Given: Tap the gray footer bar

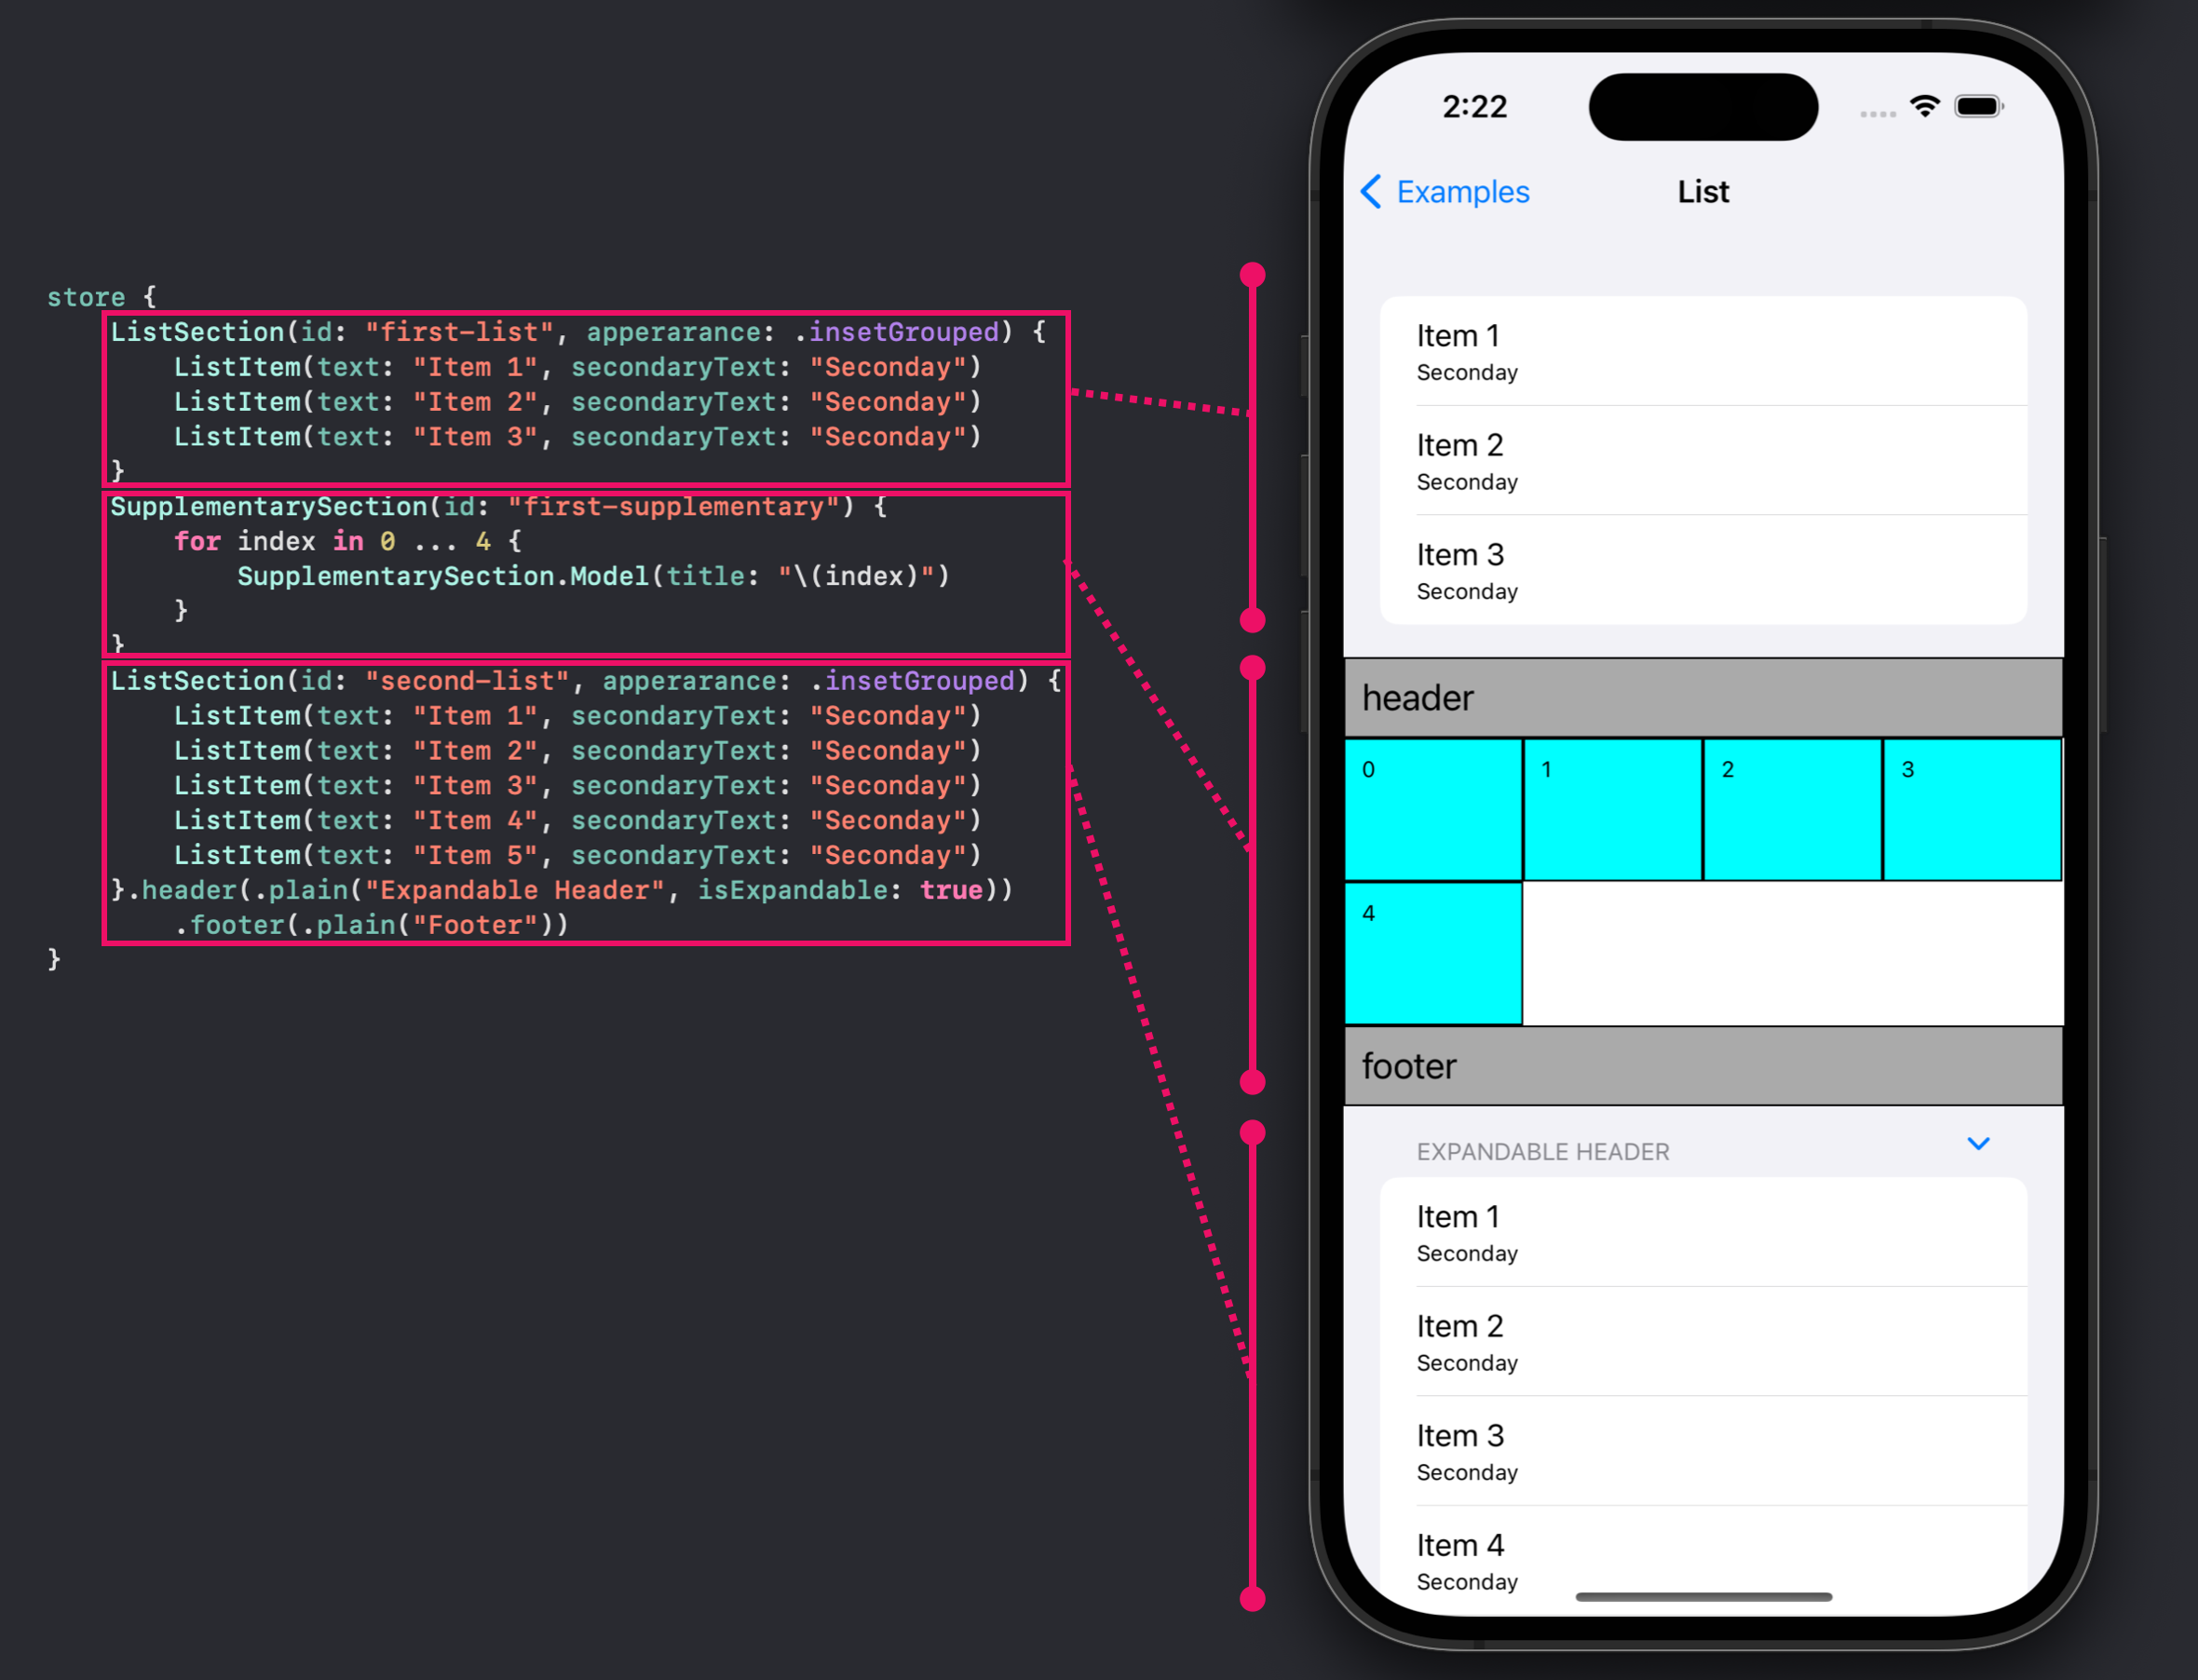Looking at the screenshot, I should [1703, 1065].
